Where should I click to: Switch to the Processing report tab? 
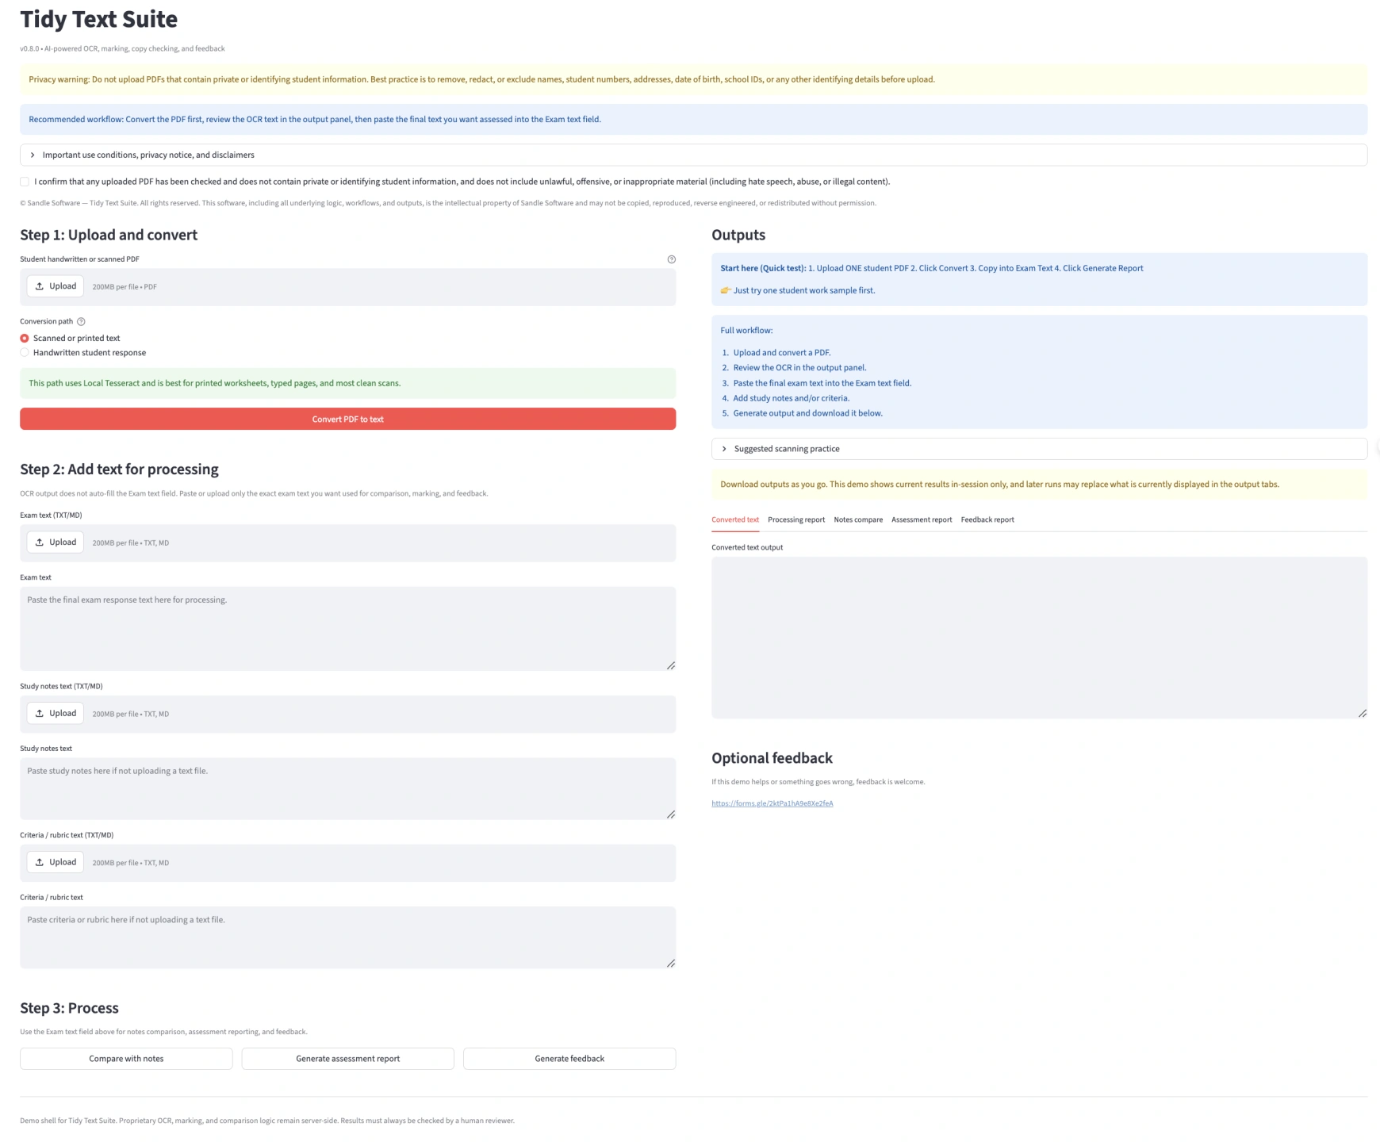coord(795,520)
